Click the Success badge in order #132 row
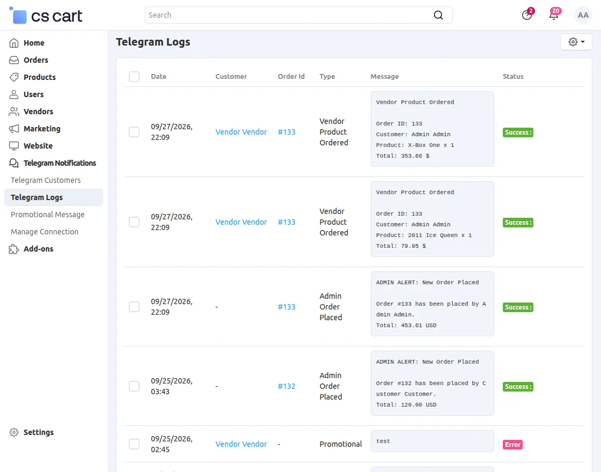 coord(518,387)
